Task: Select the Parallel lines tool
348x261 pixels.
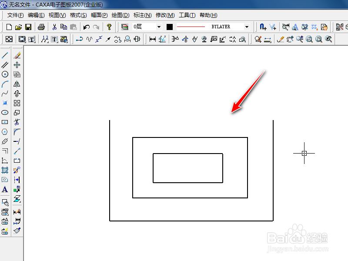Action: click(x=5, y=65)
